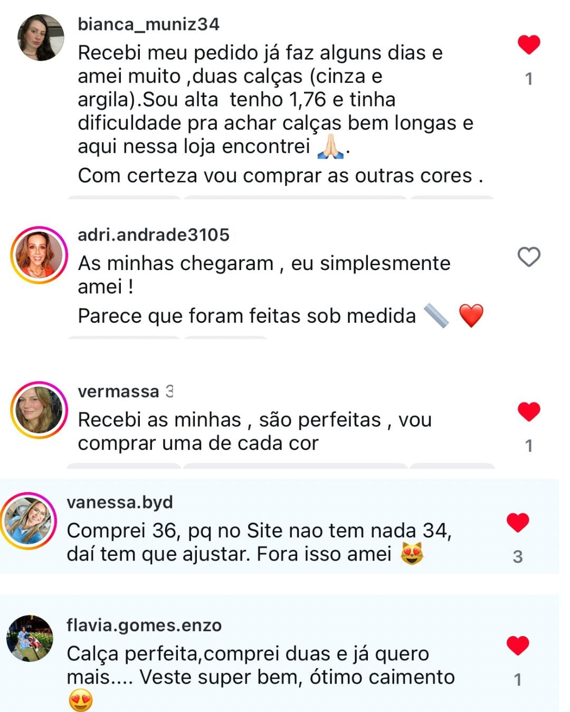Open adri.andrade3105 username link

tap(153, 235)
